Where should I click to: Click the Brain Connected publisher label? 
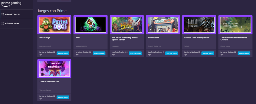(45, 46)
